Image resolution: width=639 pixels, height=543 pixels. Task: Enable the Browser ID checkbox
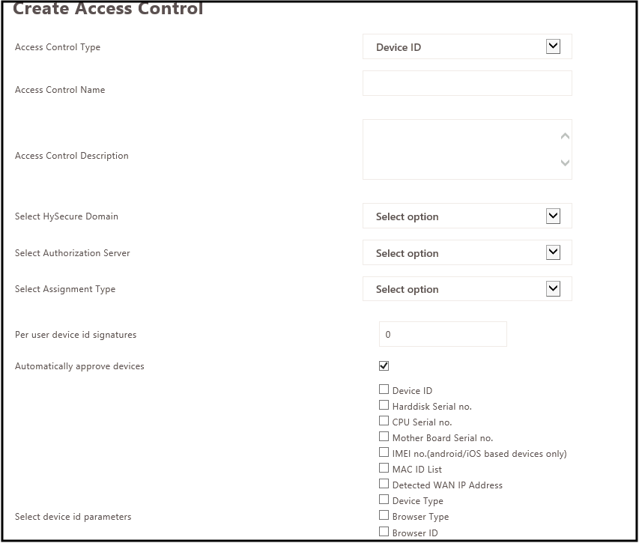point(384,531)
